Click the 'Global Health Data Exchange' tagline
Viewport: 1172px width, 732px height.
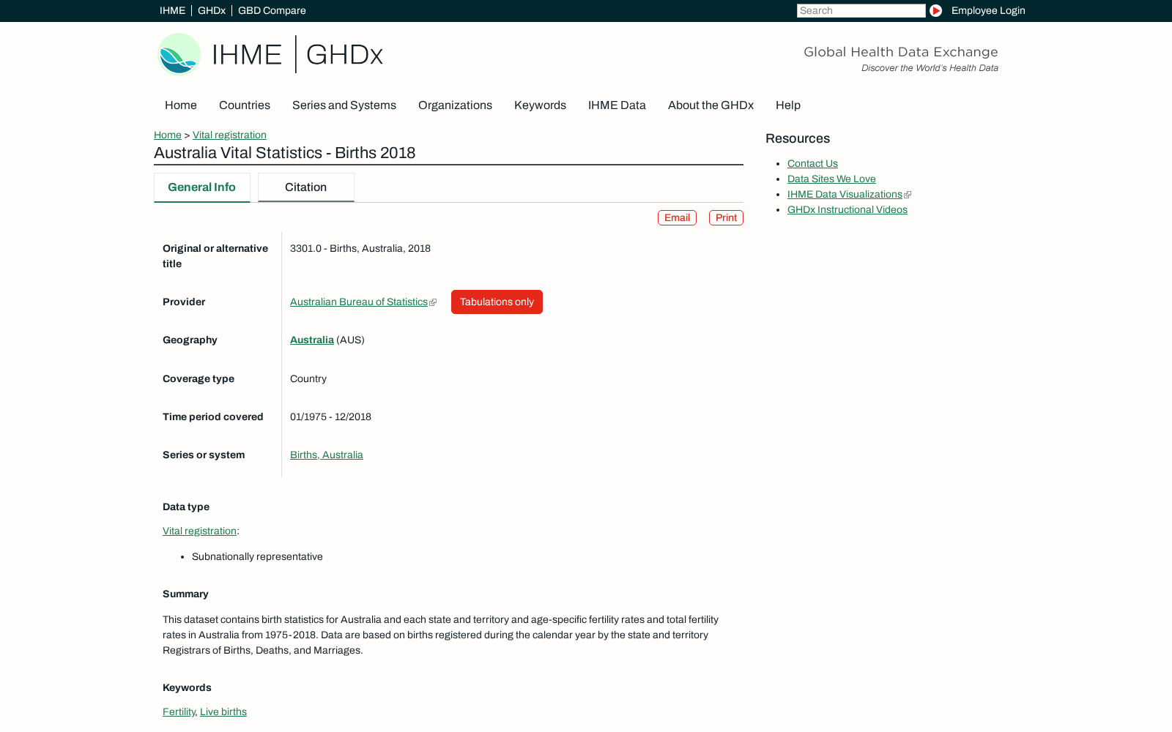pos(901,52)
